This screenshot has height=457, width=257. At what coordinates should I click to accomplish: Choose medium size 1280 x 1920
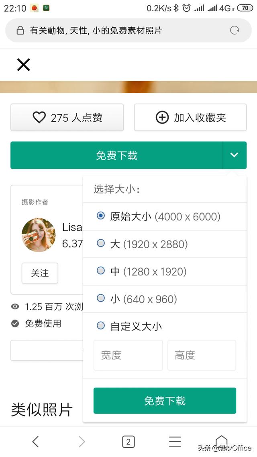tap(101, 271)
